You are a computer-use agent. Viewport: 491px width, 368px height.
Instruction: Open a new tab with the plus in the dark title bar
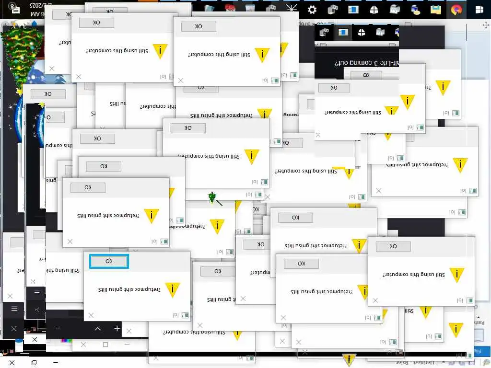117,328
